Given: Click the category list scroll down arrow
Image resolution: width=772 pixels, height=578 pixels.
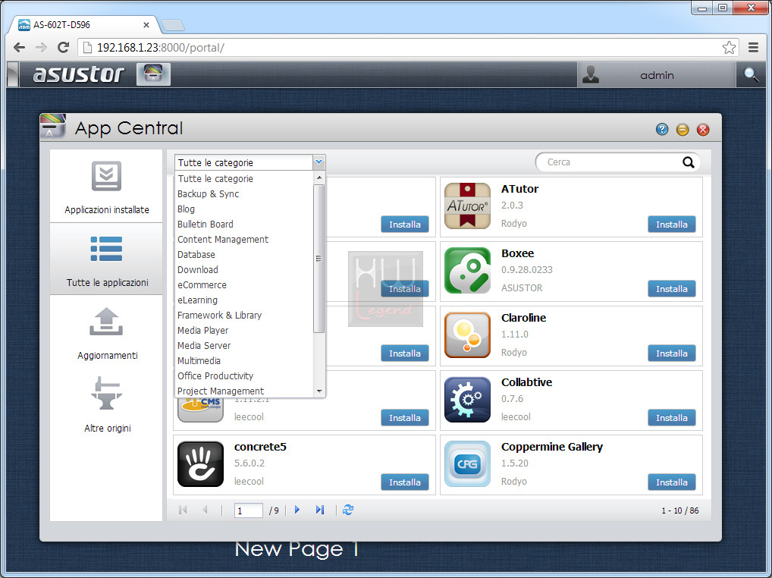Looking at the screenshot, I should pos(319,391).
